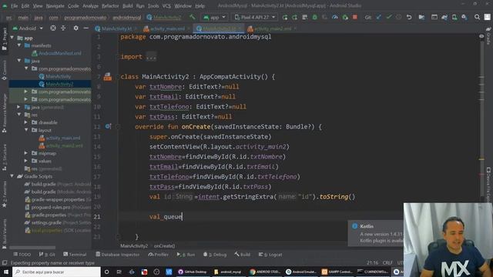This screenshot has width=493, height=277.
Task: Click the Select Opened File target icon
Action: [x=53, y=28]
